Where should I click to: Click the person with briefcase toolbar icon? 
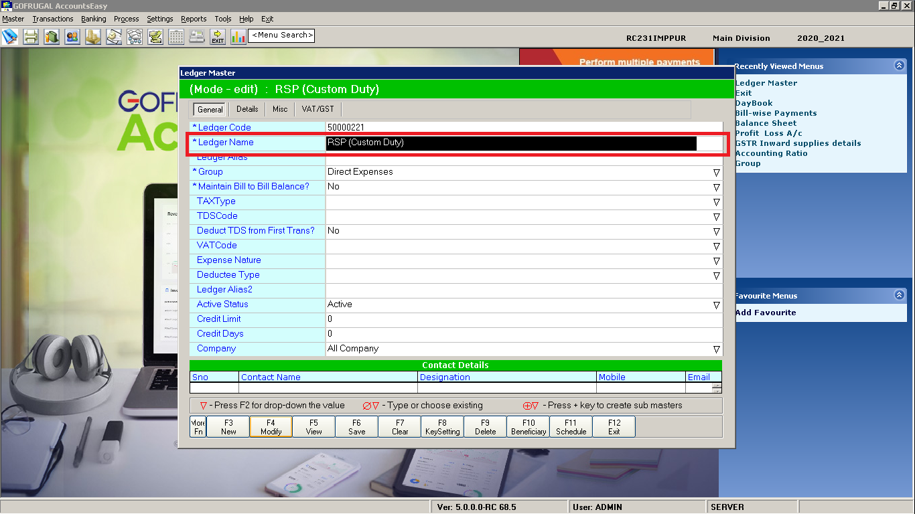click(52, 36)
